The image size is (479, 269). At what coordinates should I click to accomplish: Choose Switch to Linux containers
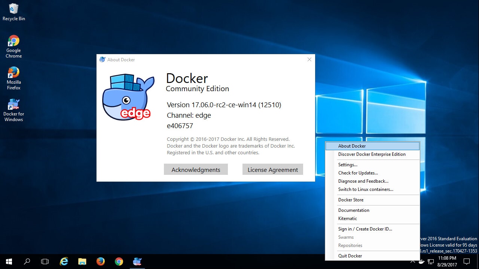pyautogui.click(x=366, y=189)
